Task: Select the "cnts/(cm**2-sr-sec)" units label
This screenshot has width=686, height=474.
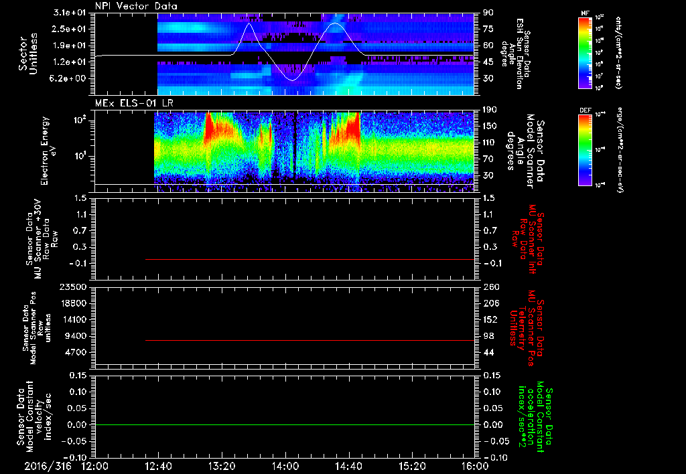Action: [x=618, y=52]
